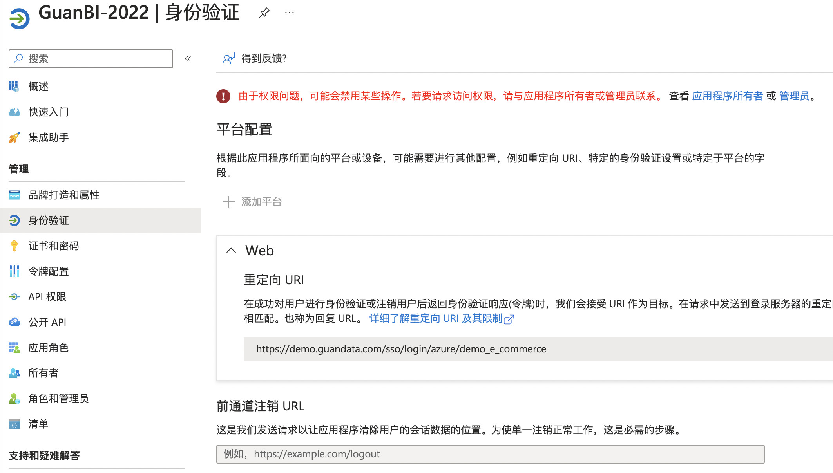
Task: Focus the 前通道注销 URL text box
Action: click(490, 454)
